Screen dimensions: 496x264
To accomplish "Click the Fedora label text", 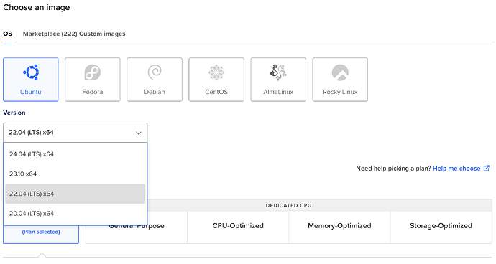I will point(92,92).
